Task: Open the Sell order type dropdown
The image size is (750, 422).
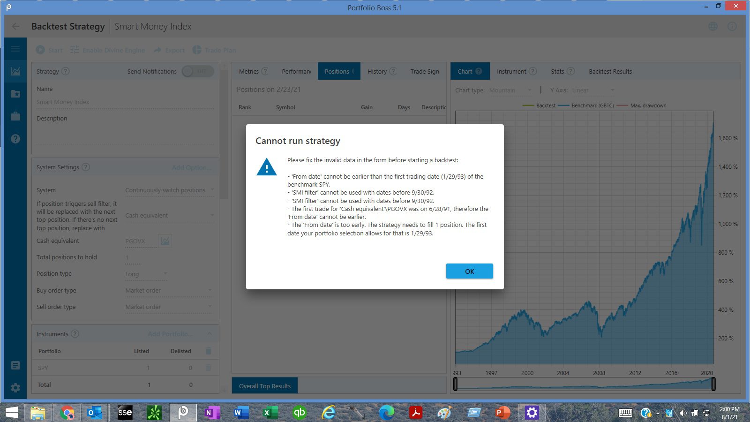Action: pos(170,307)
